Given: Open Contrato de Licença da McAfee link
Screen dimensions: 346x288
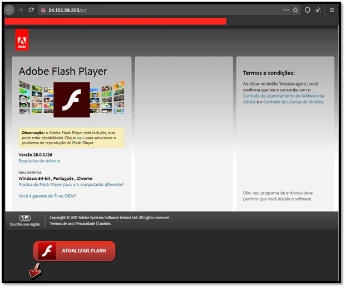Looking at the screenshot, I should click(x=294, y=102).
